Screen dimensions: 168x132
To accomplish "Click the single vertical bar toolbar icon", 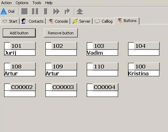I will point(46,11).
